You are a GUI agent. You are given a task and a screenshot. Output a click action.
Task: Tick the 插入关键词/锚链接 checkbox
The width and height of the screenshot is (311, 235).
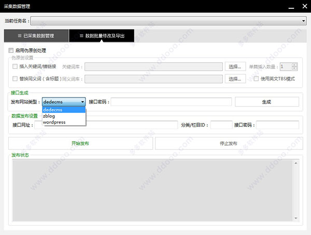tap(15, 66)
